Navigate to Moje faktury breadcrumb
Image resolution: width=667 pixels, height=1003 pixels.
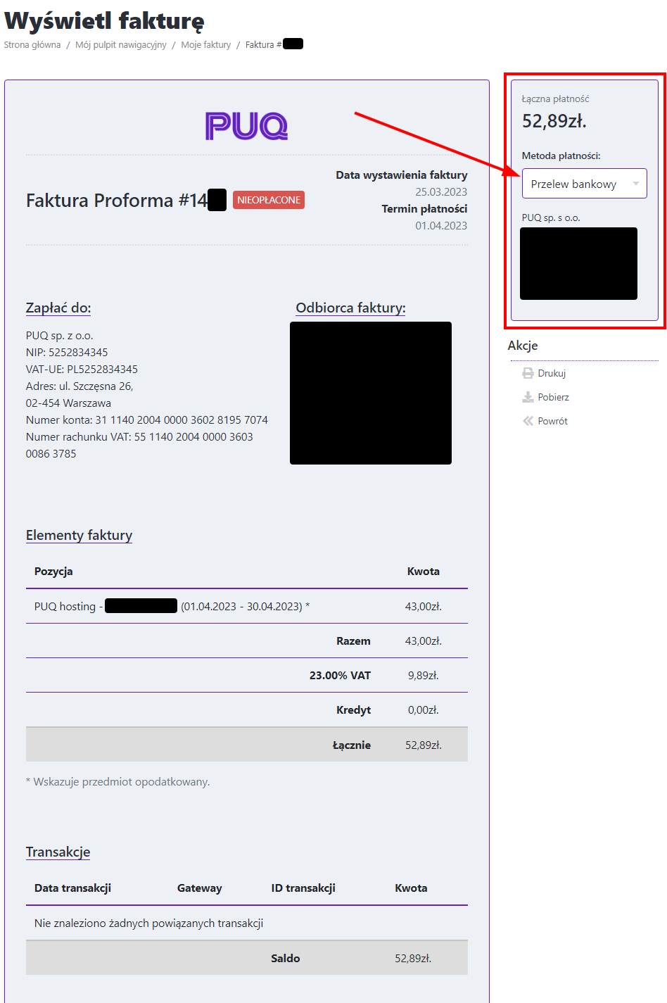click(205, 45)
